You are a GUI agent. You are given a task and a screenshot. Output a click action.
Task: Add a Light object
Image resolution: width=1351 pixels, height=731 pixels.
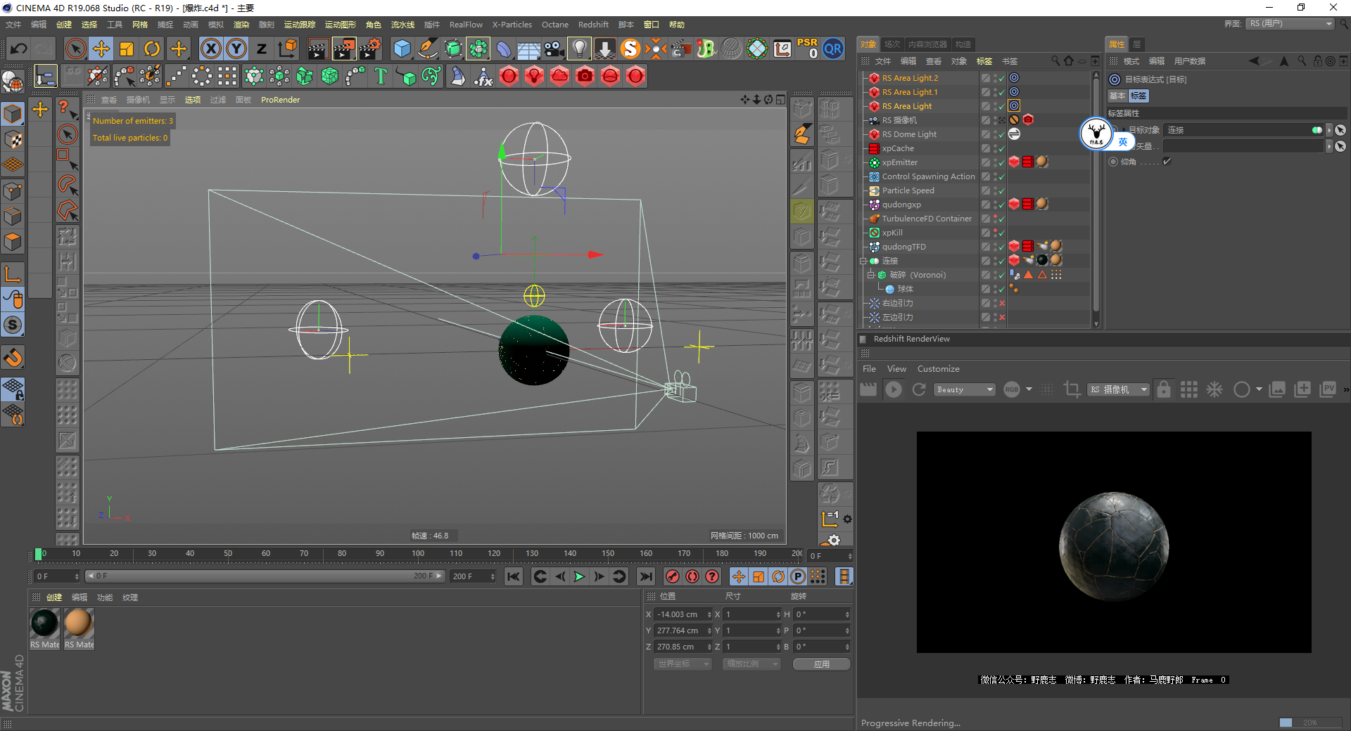point(579,48)
